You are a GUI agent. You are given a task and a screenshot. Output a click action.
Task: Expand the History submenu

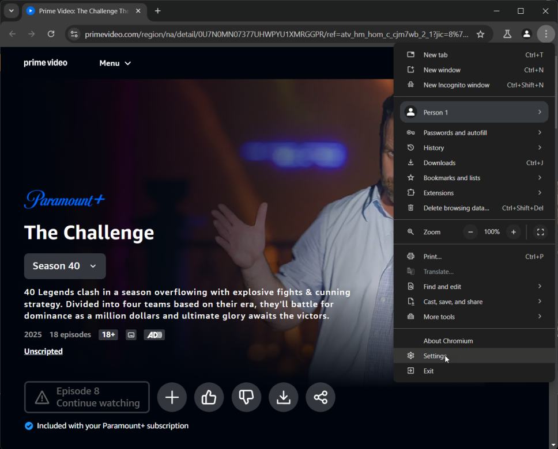pos(474,148)
